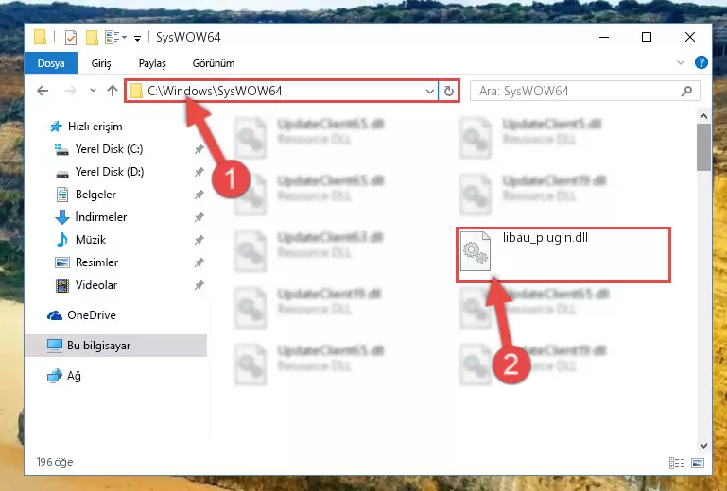The width and height of the screenshot is (727, 491).
Task: Click pin icon next to Videolar
Action: pos(199,285)
